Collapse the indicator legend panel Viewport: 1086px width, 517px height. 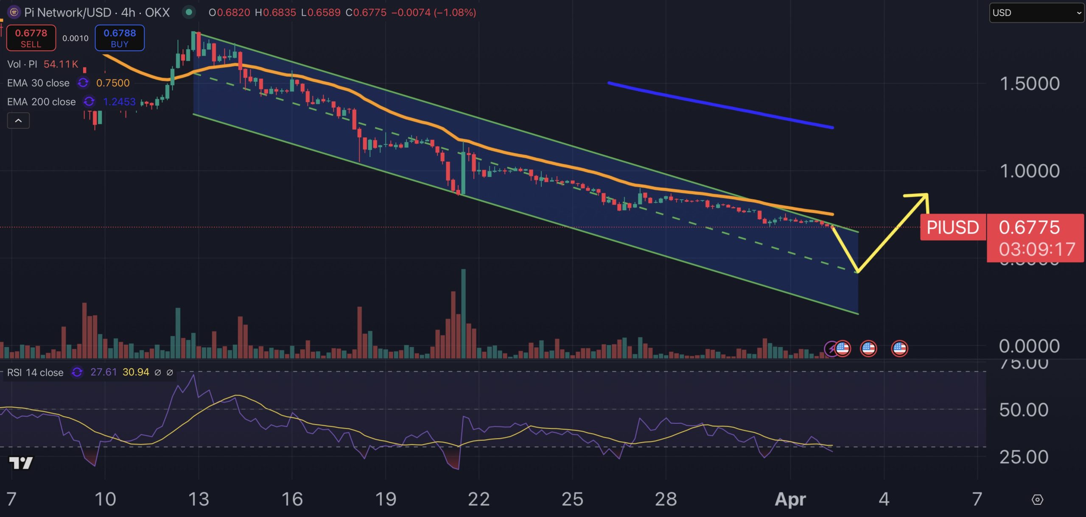coord(18,120)
